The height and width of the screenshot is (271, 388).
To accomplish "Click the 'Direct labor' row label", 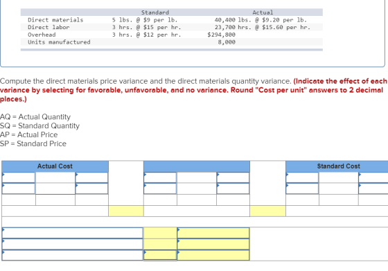I will coord(48,27).
